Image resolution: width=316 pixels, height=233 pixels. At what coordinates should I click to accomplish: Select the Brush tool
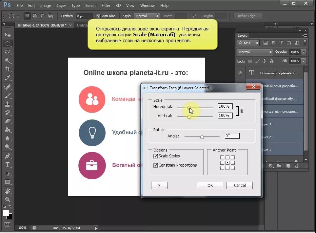click(x=8, y=96)
